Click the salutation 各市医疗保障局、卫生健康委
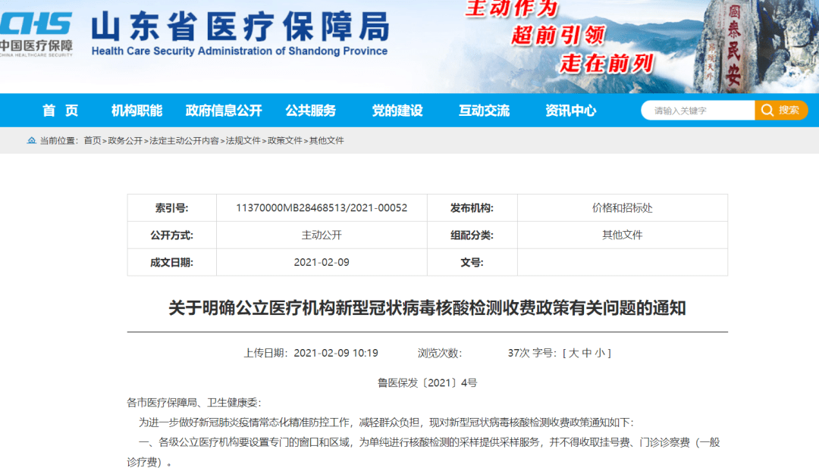819x474 pixels. 194,403
